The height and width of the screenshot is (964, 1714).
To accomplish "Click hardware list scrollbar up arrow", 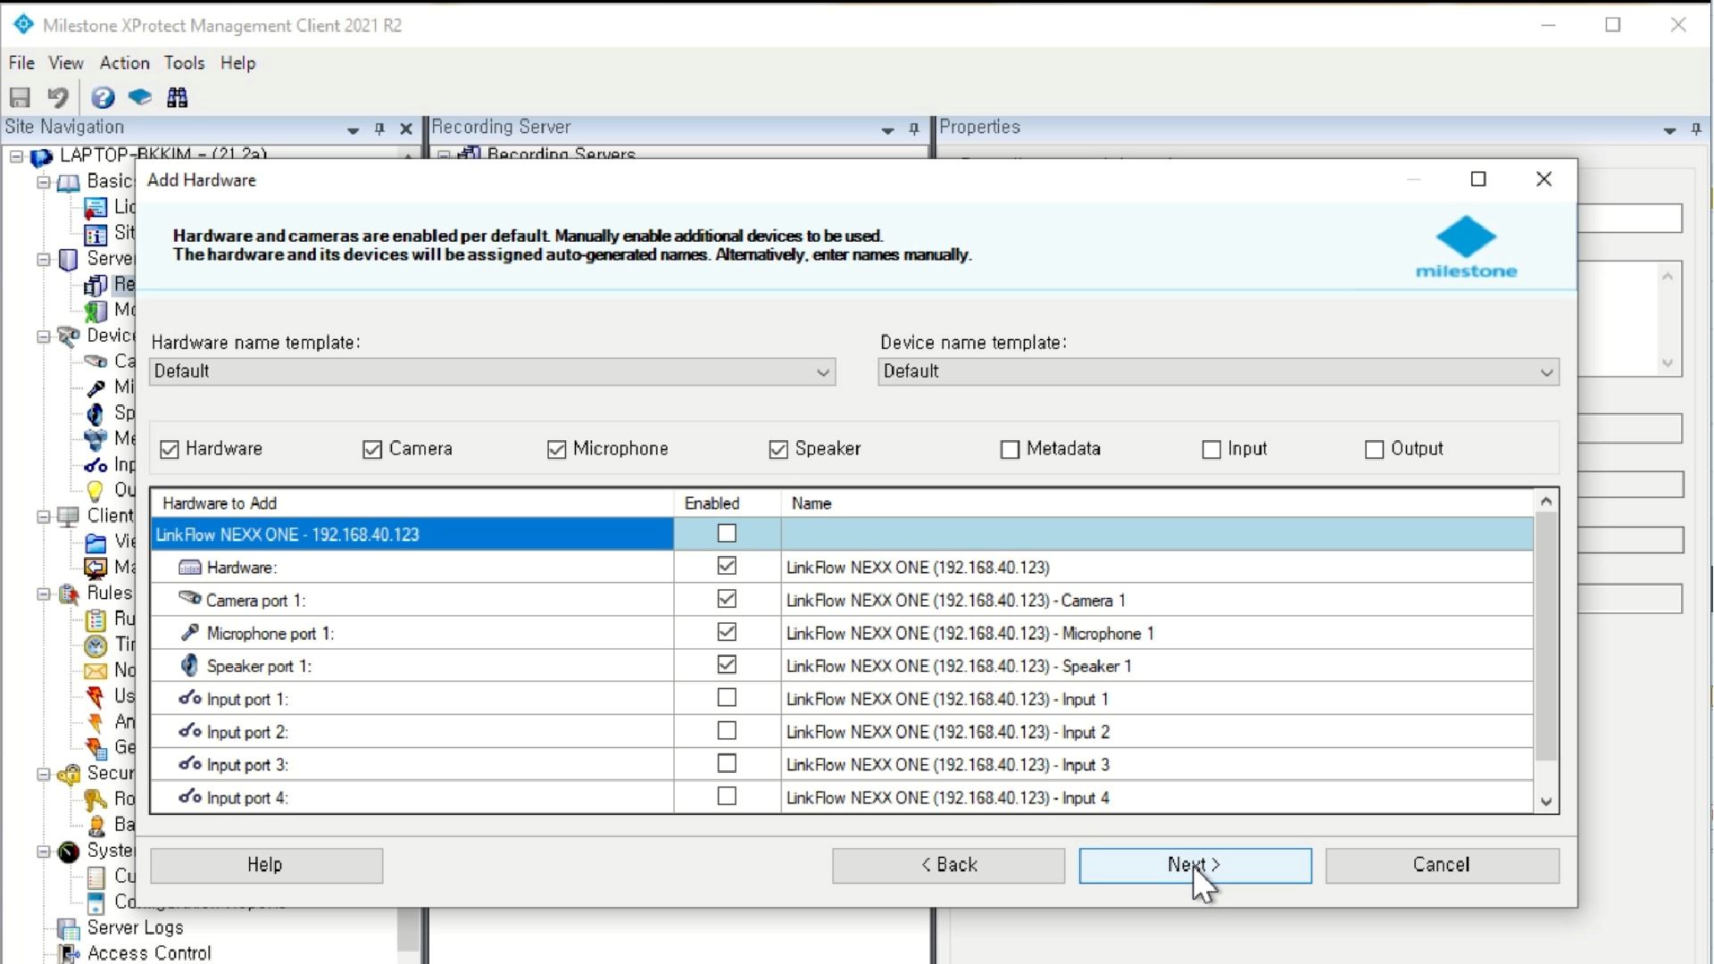I will (1547, 501).
